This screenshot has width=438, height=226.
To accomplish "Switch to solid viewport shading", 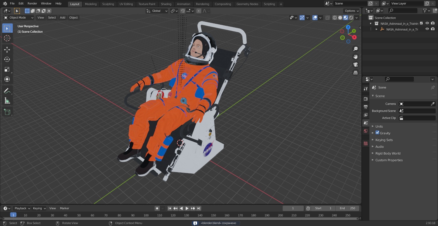I will click(x=340, y=18).
